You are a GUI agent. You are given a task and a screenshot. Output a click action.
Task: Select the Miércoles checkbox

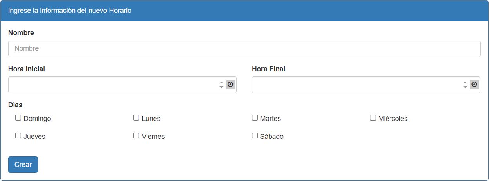coord(373,118)
